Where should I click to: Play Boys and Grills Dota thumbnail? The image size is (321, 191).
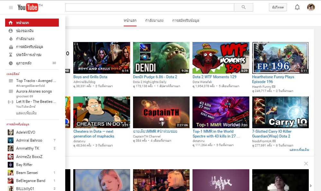(102, 58)
